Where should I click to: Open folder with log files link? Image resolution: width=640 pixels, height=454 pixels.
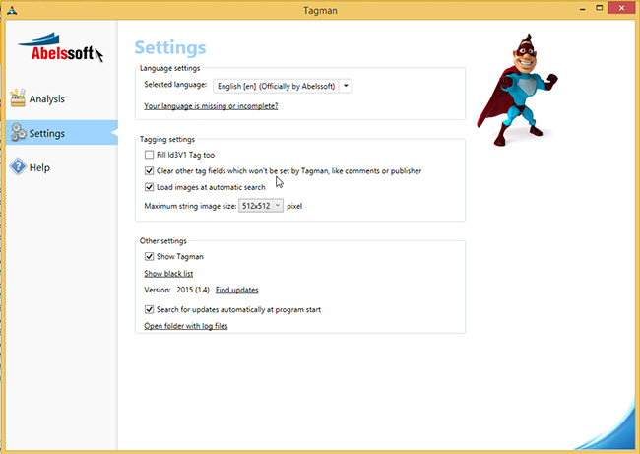186,326
